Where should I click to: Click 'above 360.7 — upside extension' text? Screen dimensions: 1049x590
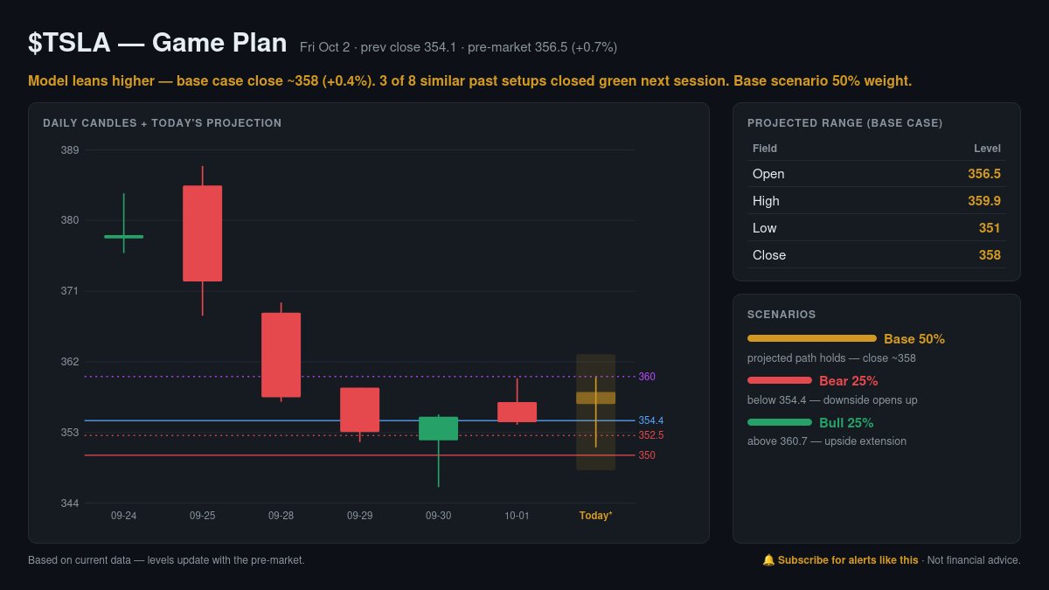pos(827,441)
